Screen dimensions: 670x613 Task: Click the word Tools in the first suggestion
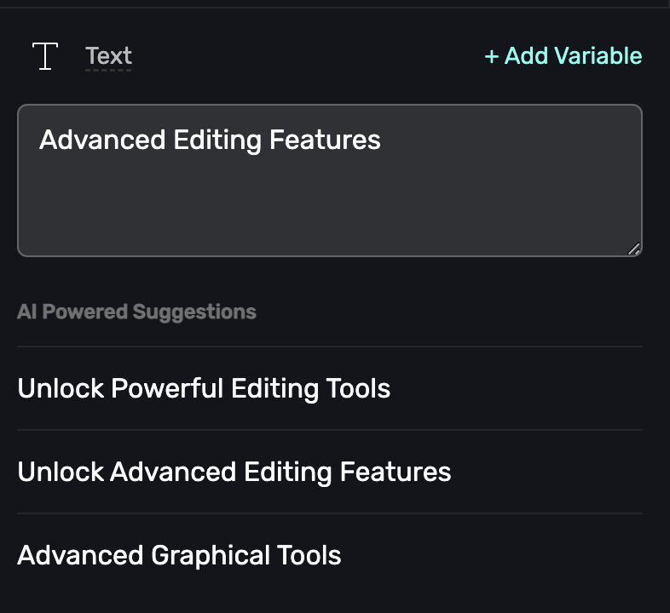(x=358, y=389)
